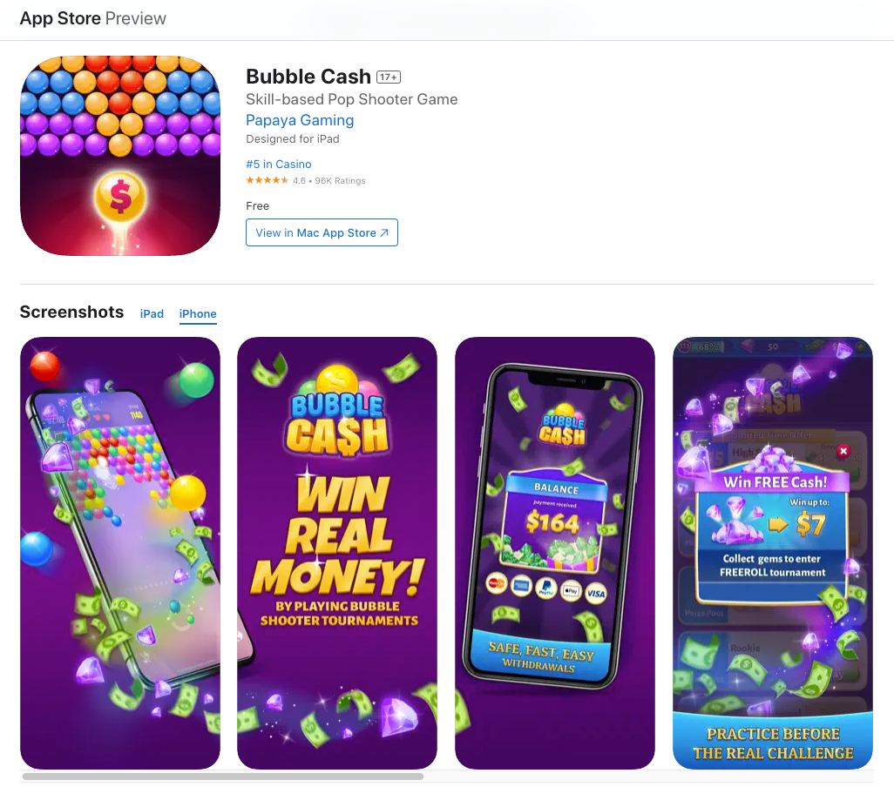Screen dimensions: 894x800
Task: Click the 17+ age rating badge
Action: 389,77
